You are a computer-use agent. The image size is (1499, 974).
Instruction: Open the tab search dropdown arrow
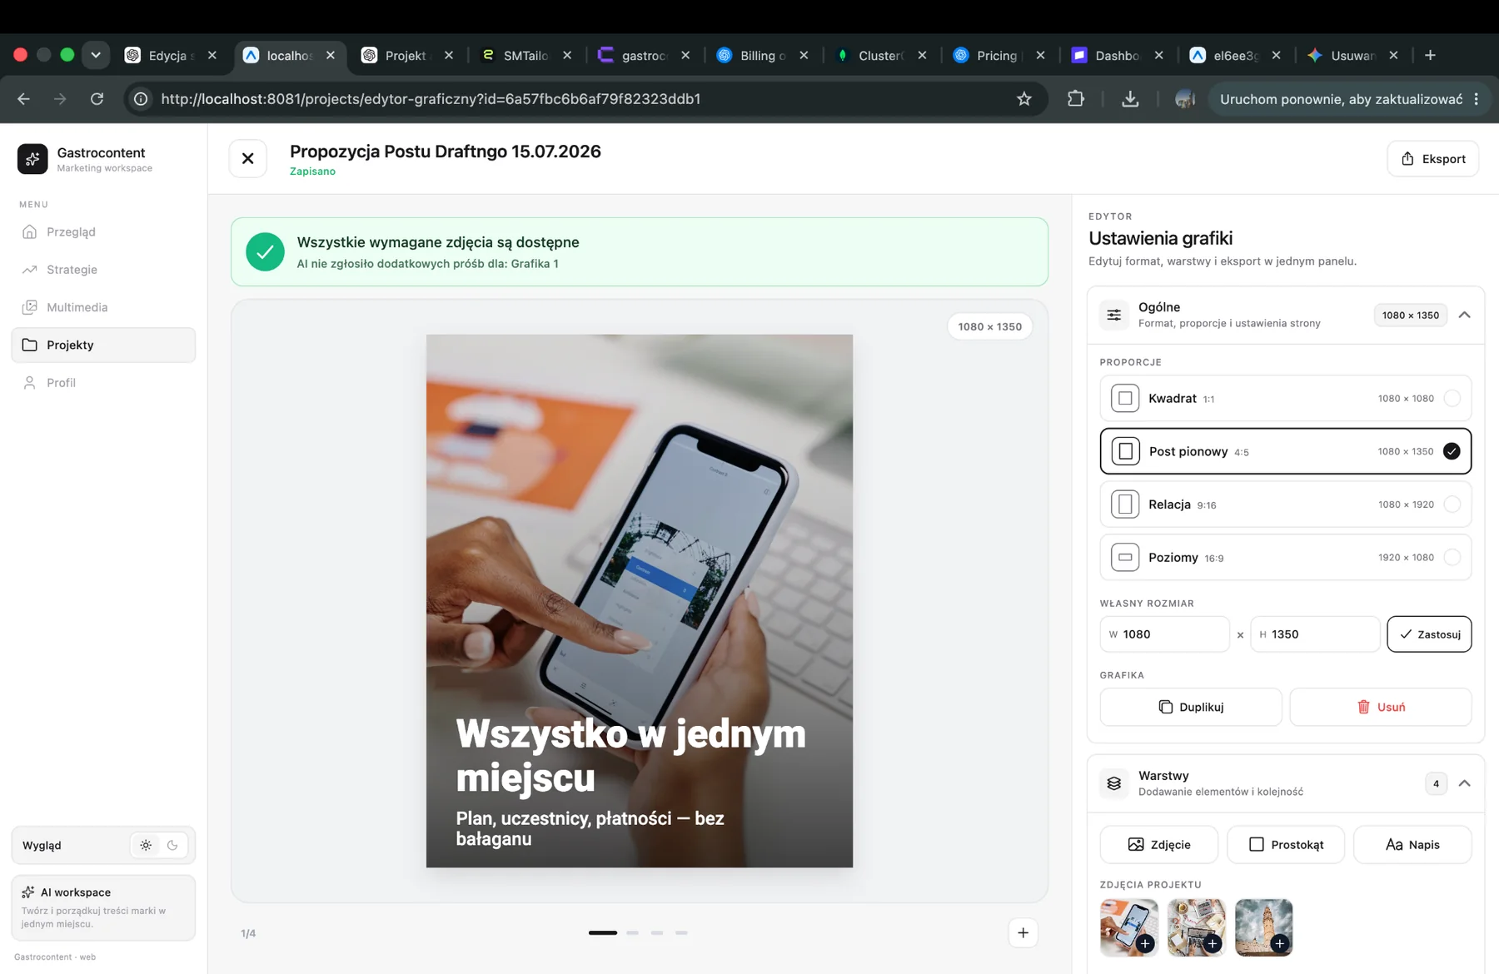[x=96, y=55]
